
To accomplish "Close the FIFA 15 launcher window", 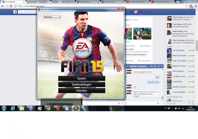I will click(120, 9).
